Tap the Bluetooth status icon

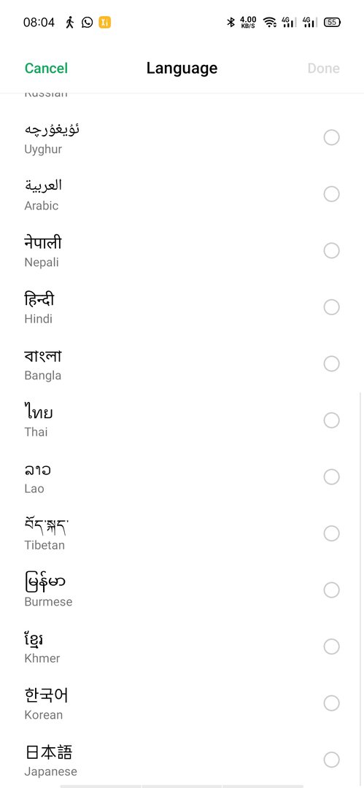coord(231,22)
